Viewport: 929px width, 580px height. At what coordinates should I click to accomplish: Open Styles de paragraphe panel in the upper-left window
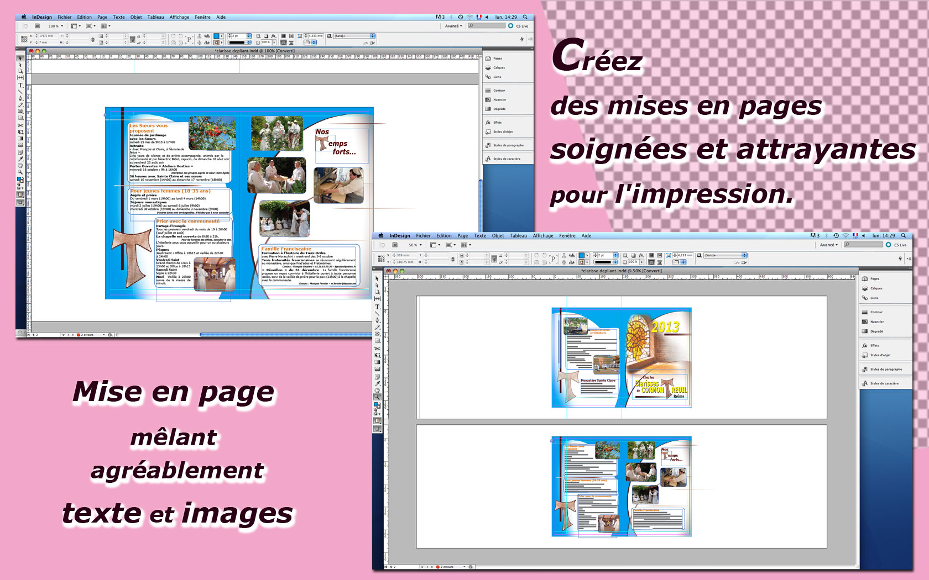point(508,145)
